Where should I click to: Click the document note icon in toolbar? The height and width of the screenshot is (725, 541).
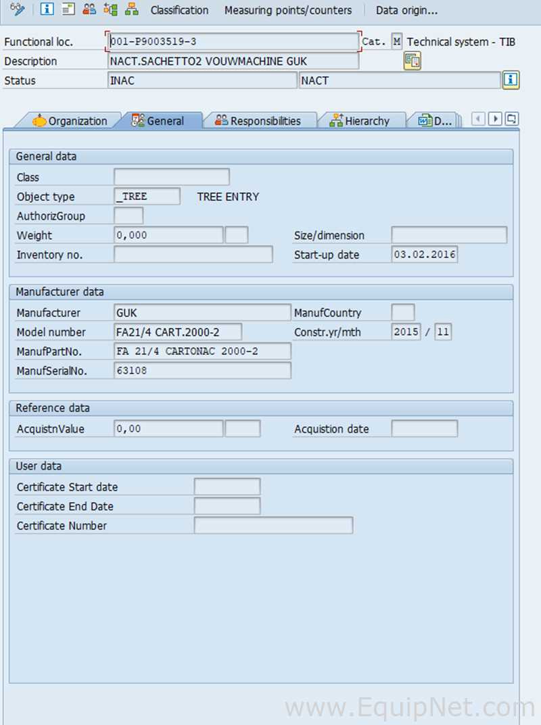click(68, 9)
